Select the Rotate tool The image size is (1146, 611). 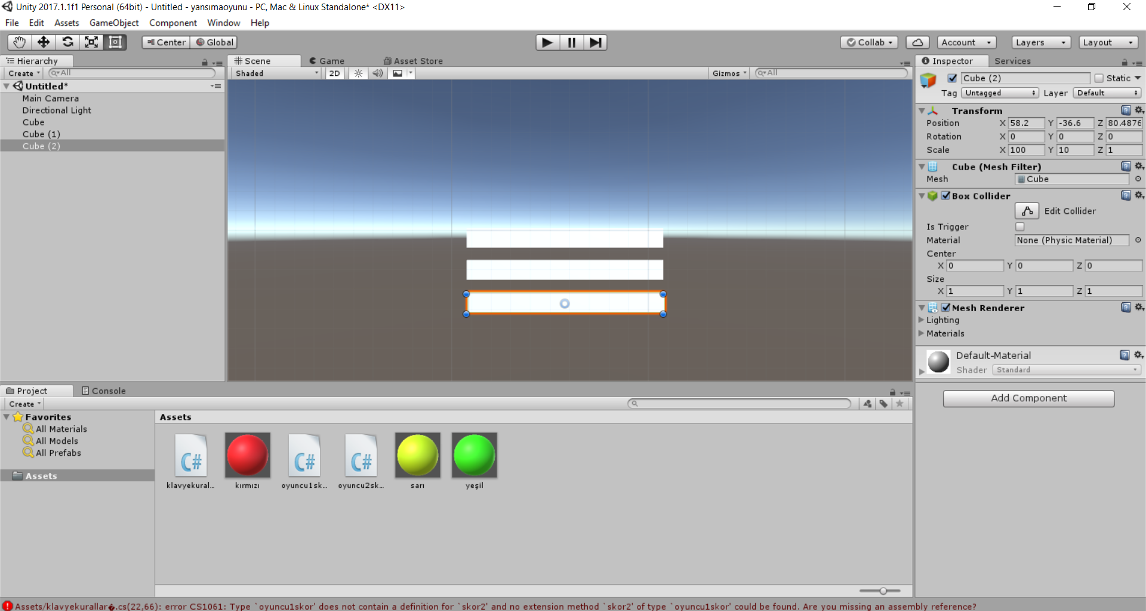pyautogui.click(x=67, y=42)
